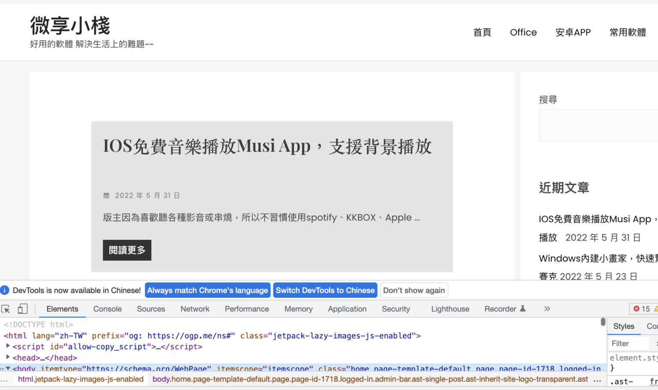The width and height of the screenshot is (658, 390).
Task: Activate the inspect element picker icon
Action: (6, 309)
